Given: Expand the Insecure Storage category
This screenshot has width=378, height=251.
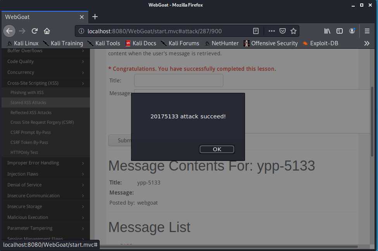Looking at the screenshot, I should click(x=46, y=207).
